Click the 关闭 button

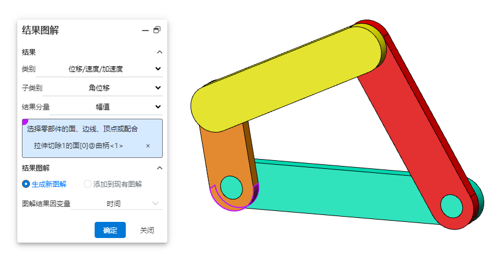pos(147,230)
